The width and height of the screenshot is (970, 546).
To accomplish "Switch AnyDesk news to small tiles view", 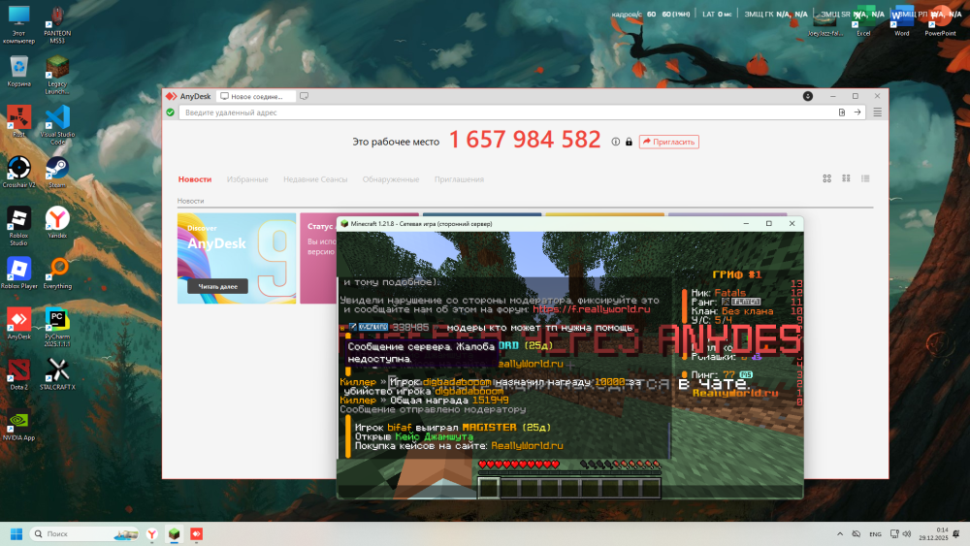I will (x=846, y=178).
